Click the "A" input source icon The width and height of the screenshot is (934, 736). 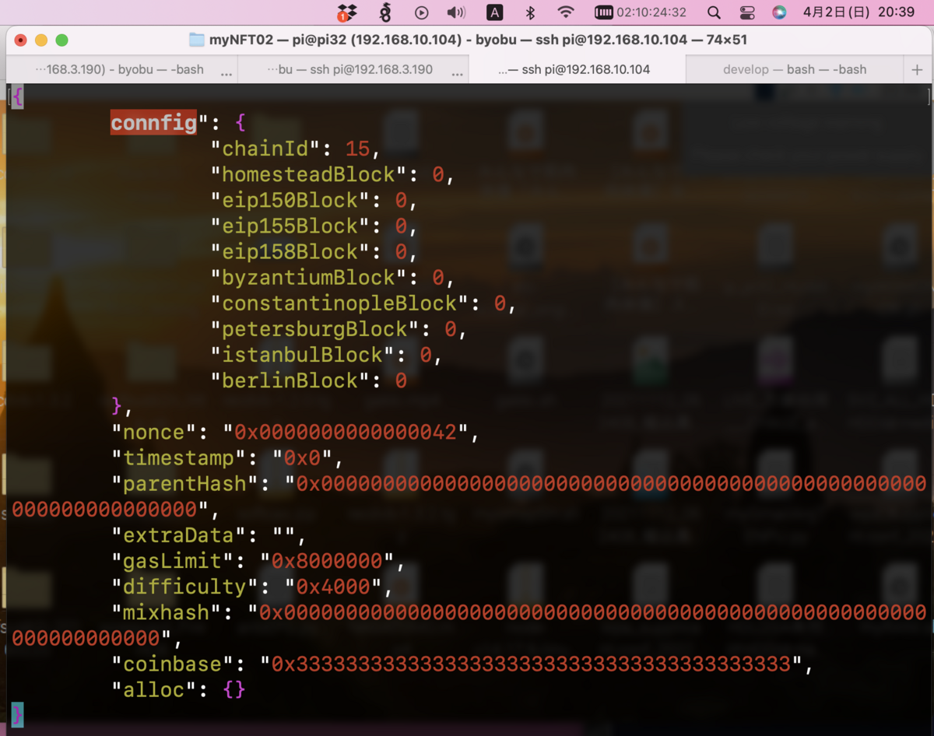tap(494, 12)
